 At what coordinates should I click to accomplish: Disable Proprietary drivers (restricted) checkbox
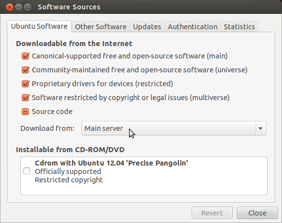click(25, 84)
